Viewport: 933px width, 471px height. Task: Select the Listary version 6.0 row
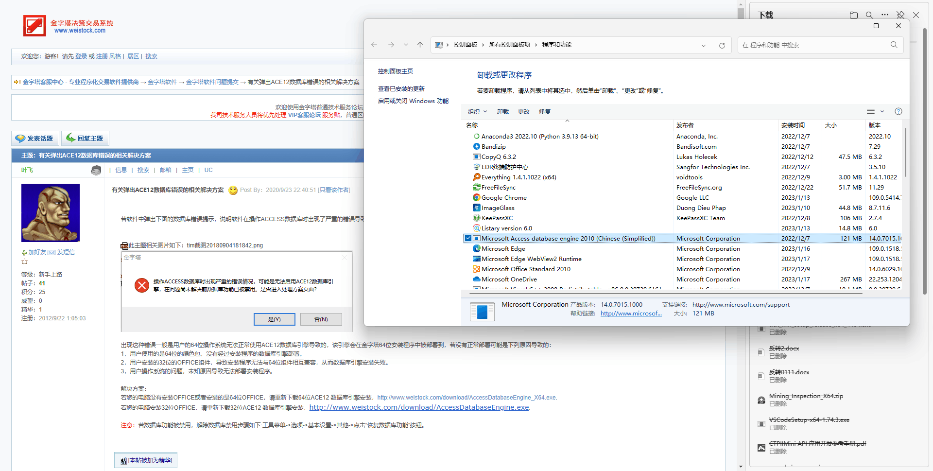[x=683, y=228]
